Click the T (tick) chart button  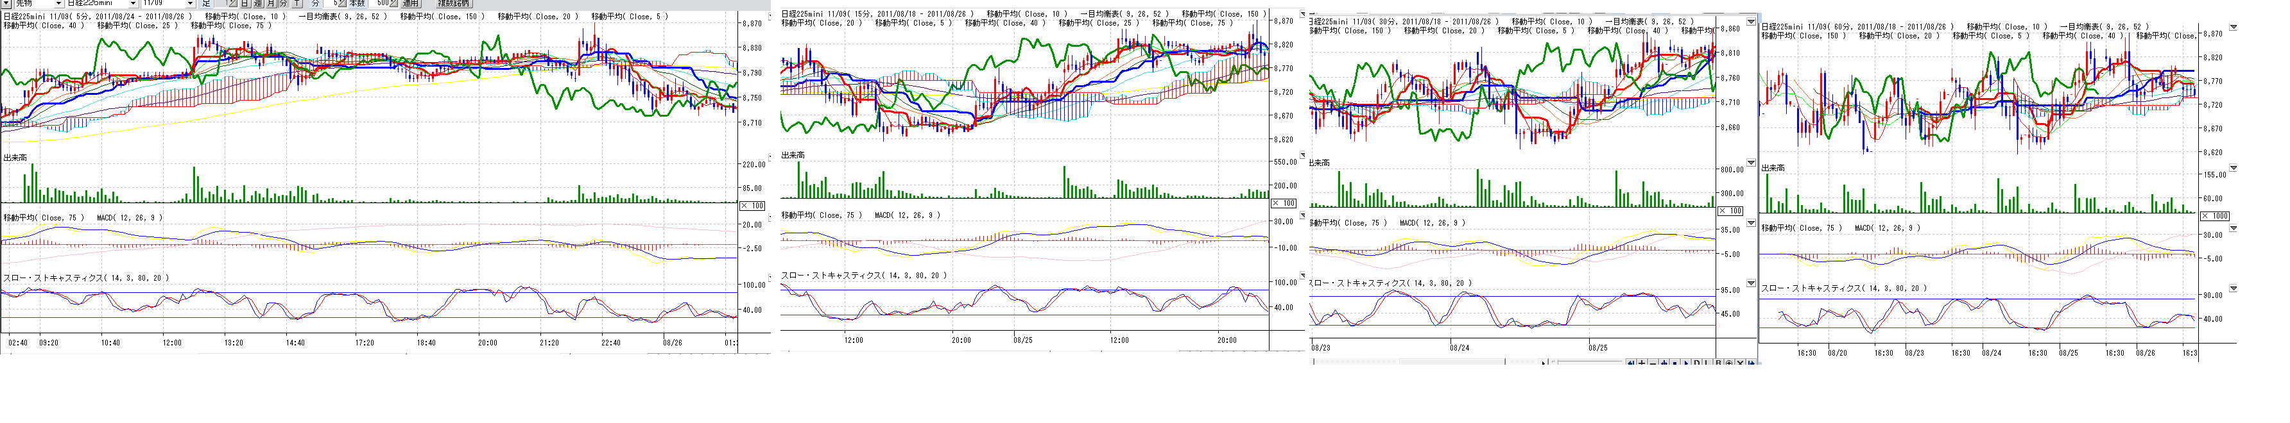click(297, 4)
